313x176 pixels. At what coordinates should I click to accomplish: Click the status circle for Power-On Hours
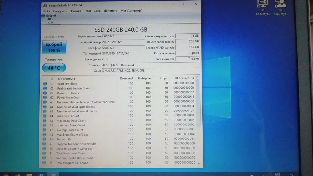coord(45,93)
